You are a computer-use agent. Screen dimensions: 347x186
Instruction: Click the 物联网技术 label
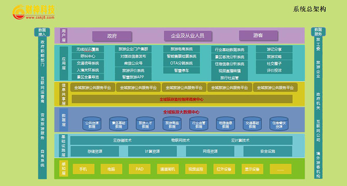click(x=180, y=140)
